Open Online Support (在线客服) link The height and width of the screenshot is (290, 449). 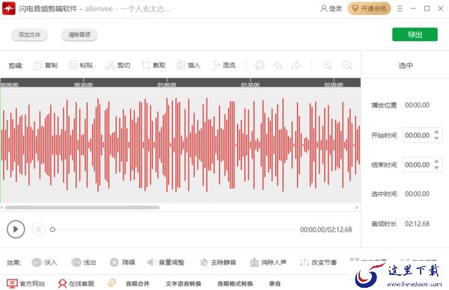pos(76,283)
